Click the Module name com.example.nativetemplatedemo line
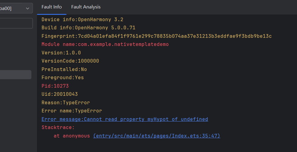 tap(105, 44)
